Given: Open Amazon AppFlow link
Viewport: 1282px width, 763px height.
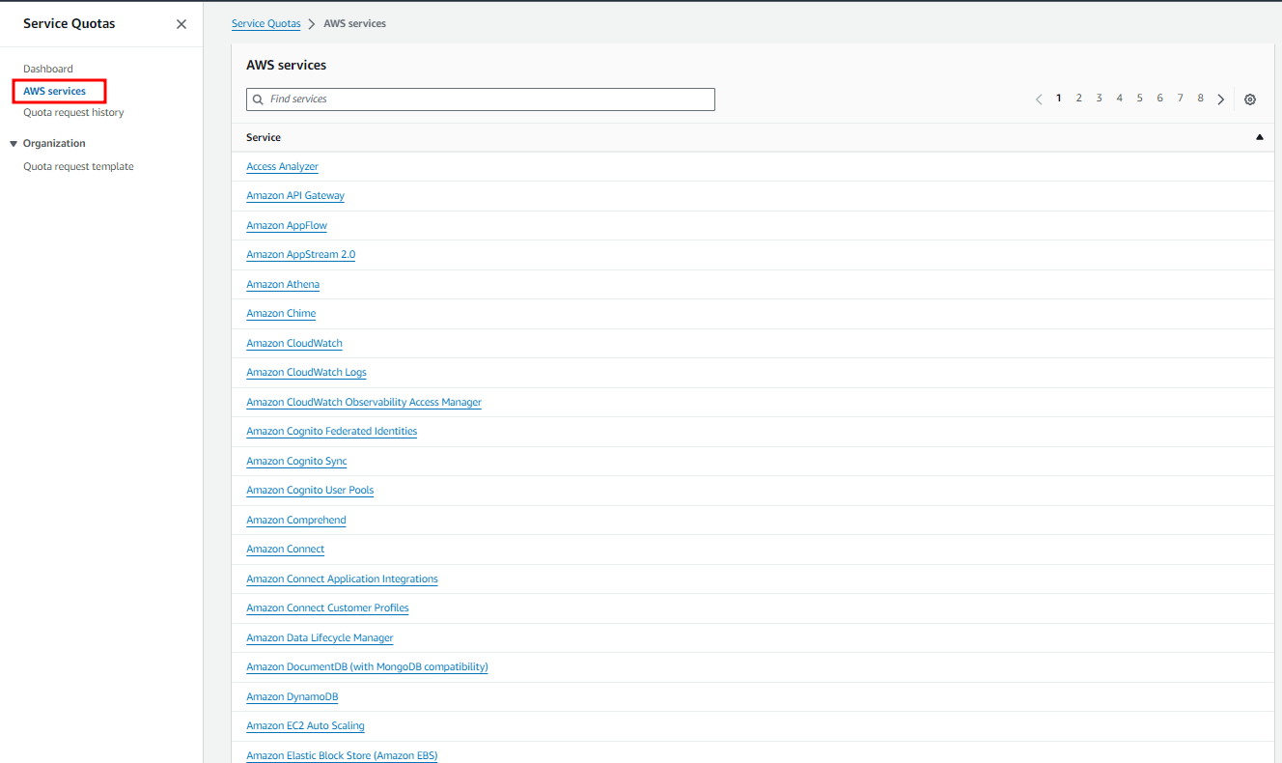Looking at the screenshot, I should click(x=287, y=225).
